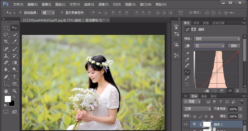
Task: Select the Eraser tool
Action: 6,63
